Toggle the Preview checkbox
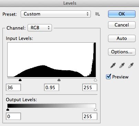 pos(108,77)
